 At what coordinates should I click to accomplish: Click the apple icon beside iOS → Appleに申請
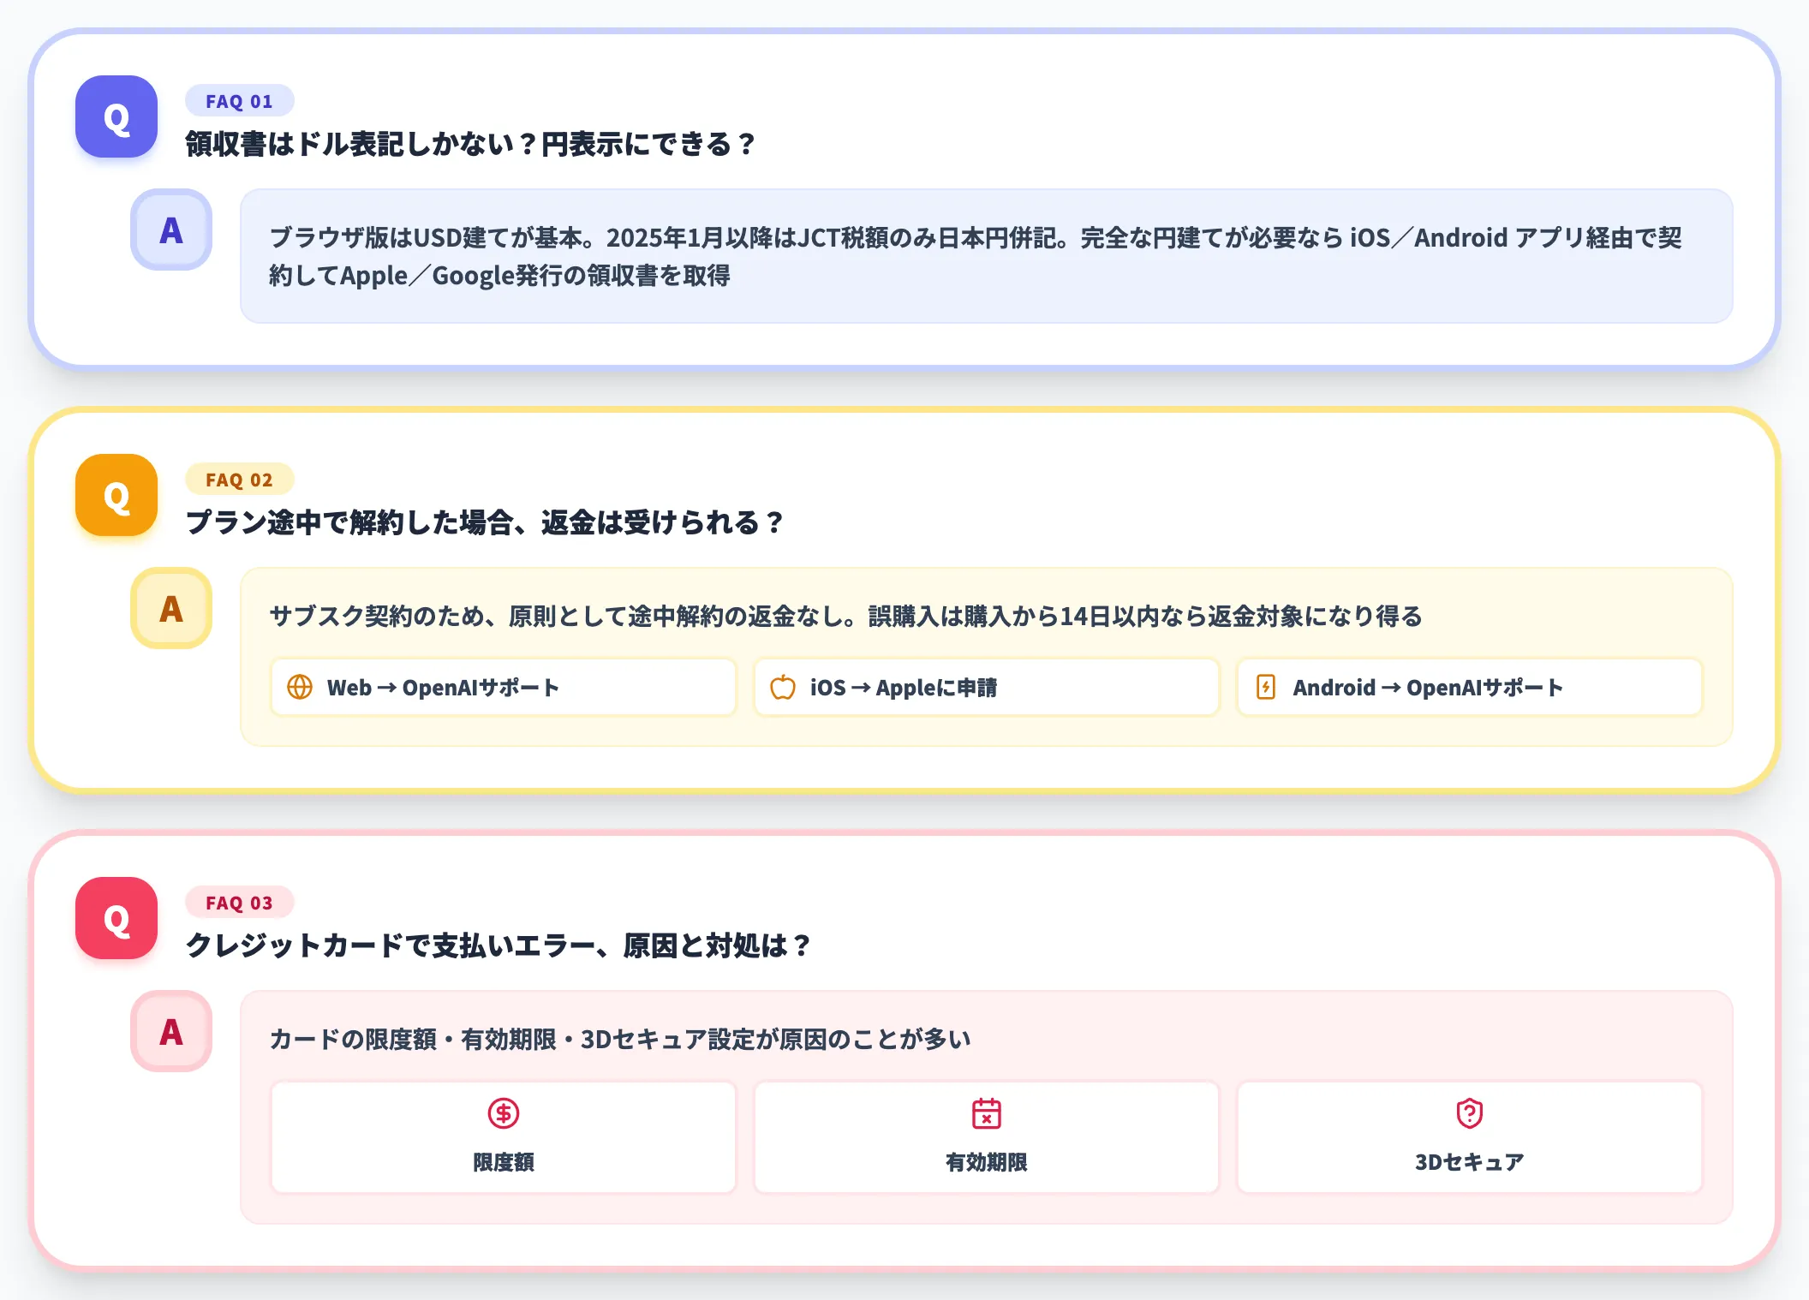(783, 687)
